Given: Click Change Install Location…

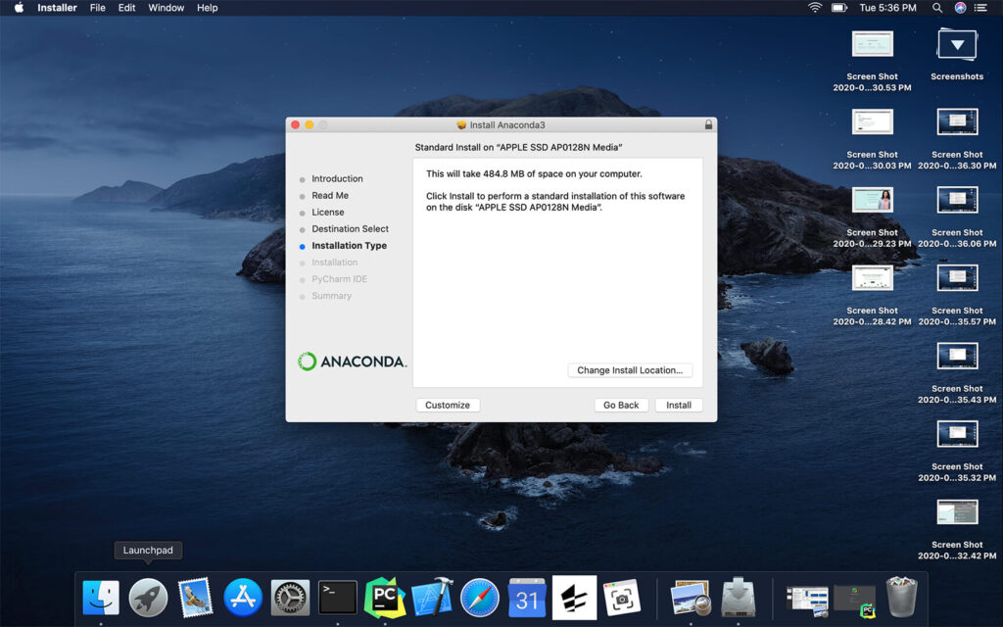Looking at the screenshot, I should coord(630,370).
